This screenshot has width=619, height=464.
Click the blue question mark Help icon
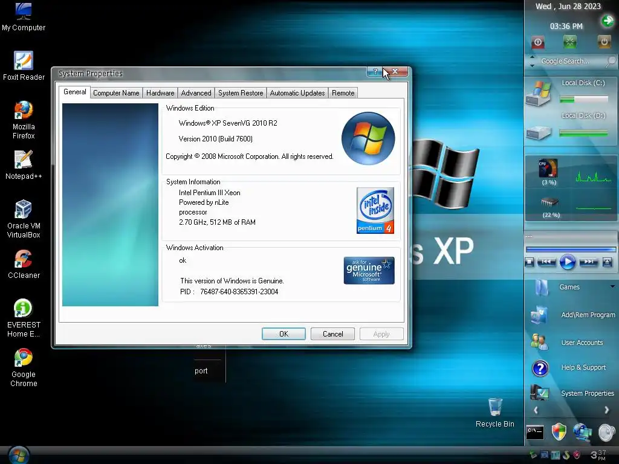[x=540, y=369]
